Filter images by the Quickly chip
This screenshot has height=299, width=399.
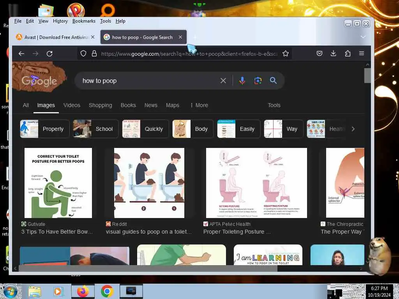pyautogui.click(x=145, y=129)
